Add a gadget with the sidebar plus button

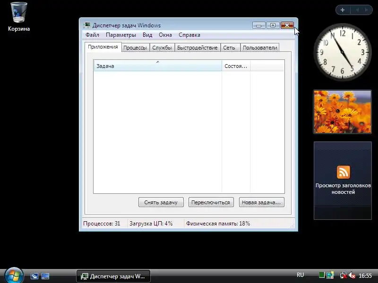343,10
